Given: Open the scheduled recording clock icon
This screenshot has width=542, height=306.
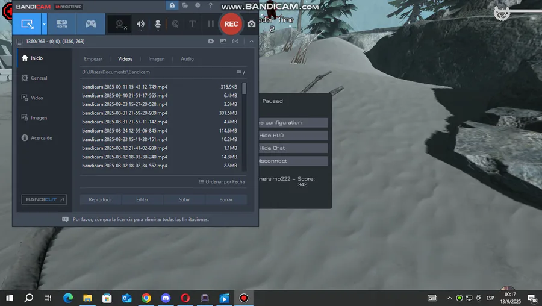Looking at the screenshot, I should coord(198,5).
